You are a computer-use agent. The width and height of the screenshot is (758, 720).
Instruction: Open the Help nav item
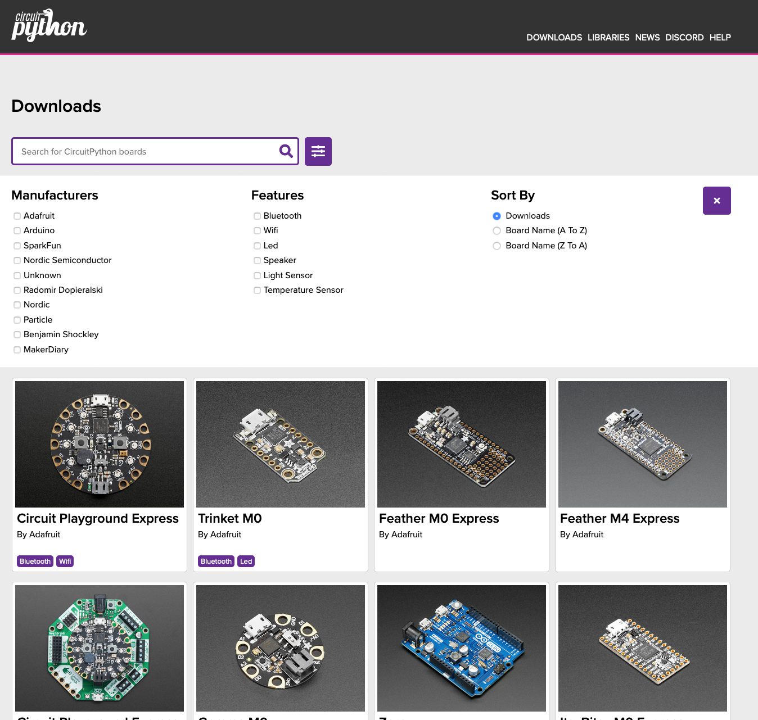[720, 38]
